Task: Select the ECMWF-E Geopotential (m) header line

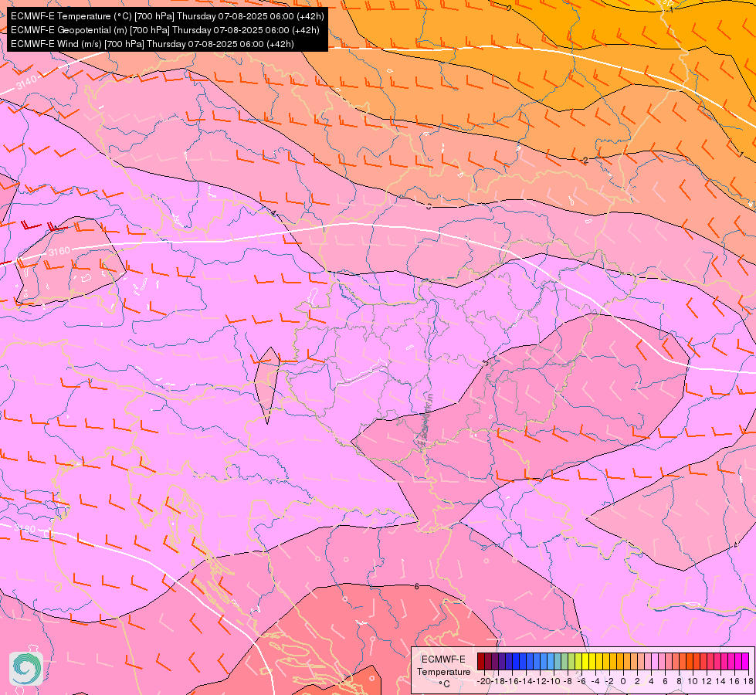Action: coord(165,30)
